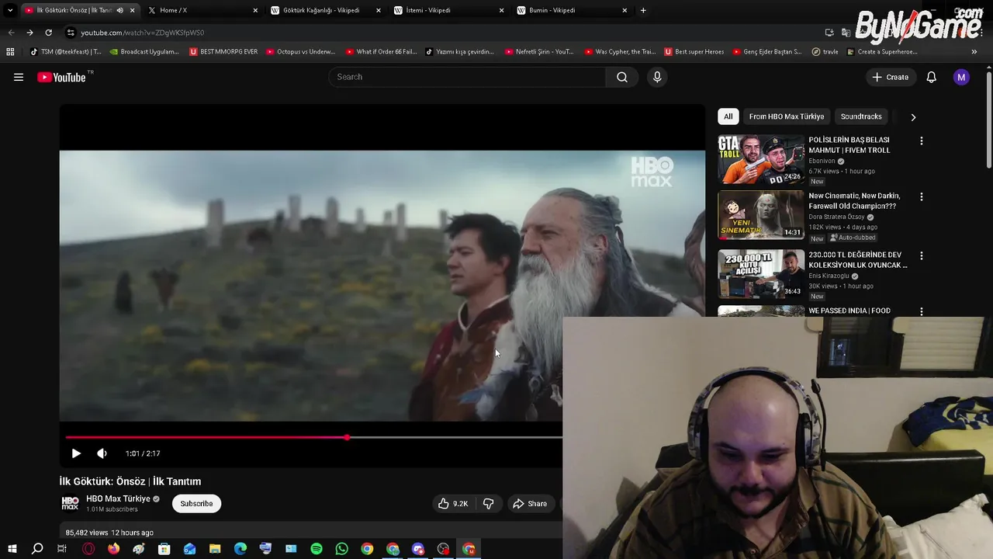Open the tab search dropdown arrow
Viewport: 993px width, 559px height.
coord(10,10)
